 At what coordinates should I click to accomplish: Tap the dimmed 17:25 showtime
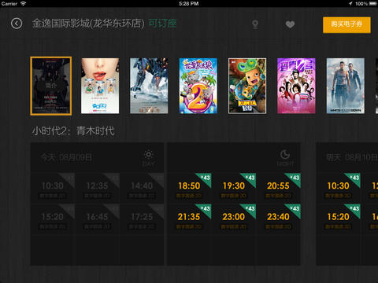142,219
